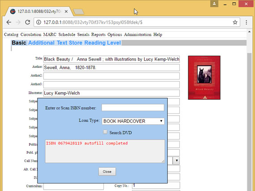Image resolution: width=255 pixels, height=191 pixels.
Task: Open the Catalog menu
Action: coord(11,34)
